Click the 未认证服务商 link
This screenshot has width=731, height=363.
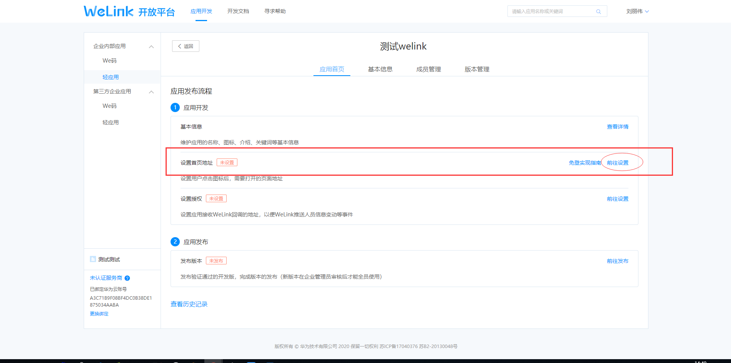coord(106,278)
